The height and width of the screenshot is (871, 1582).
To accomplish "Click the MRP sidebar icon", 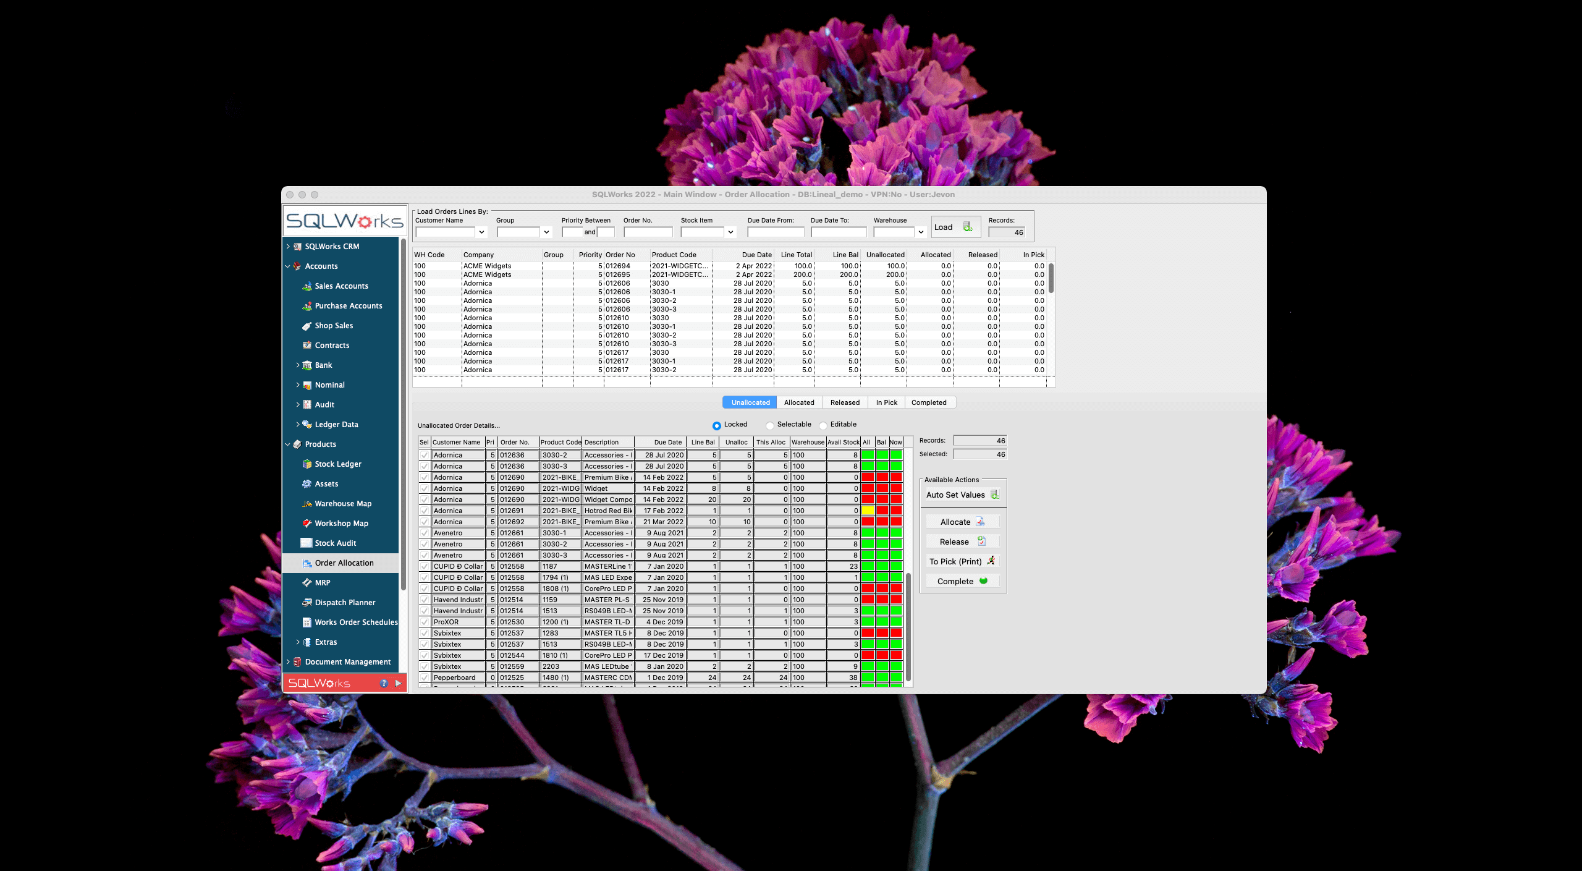I will pyautogui.click(x=307, y=583).
